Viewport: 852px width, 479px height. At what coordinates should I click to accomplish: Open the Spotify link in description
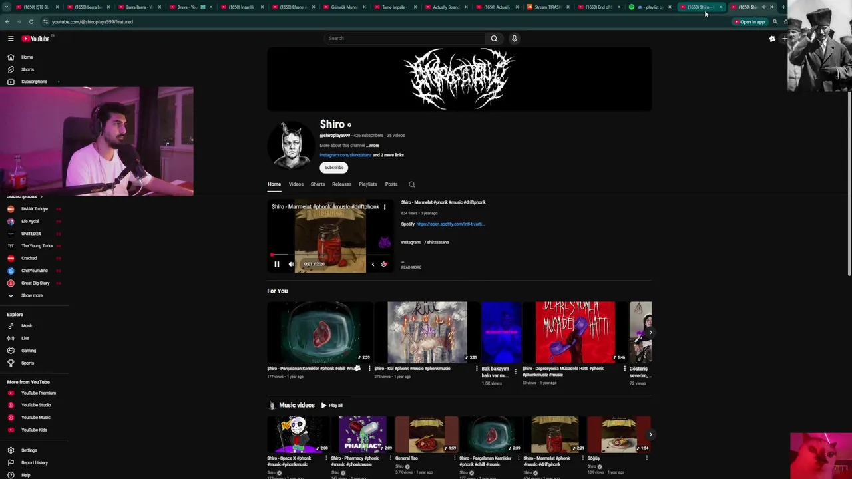pyautogui.click(x=450, y=224)
